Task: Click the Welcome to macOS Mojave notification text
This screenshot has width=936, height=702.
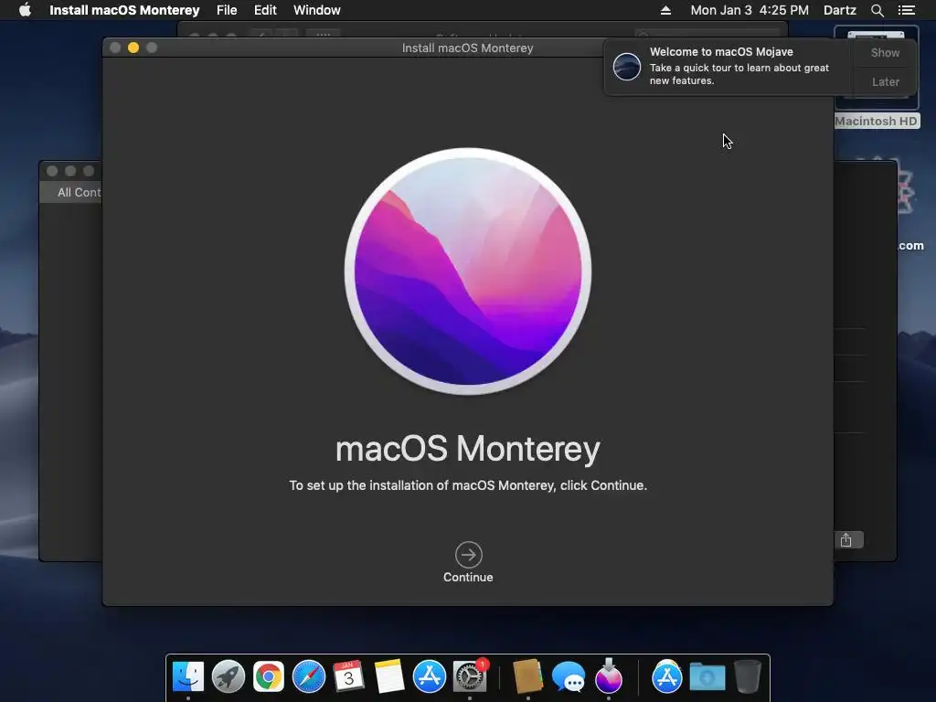Action: pos(721,52)
